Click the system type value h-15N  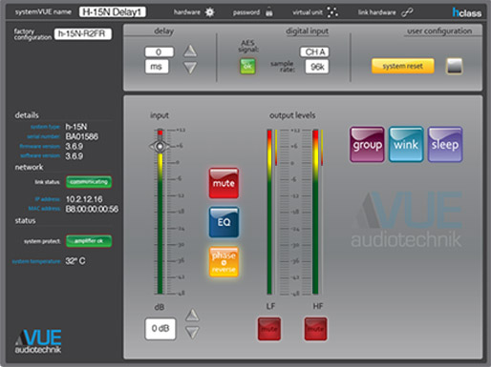76,127
